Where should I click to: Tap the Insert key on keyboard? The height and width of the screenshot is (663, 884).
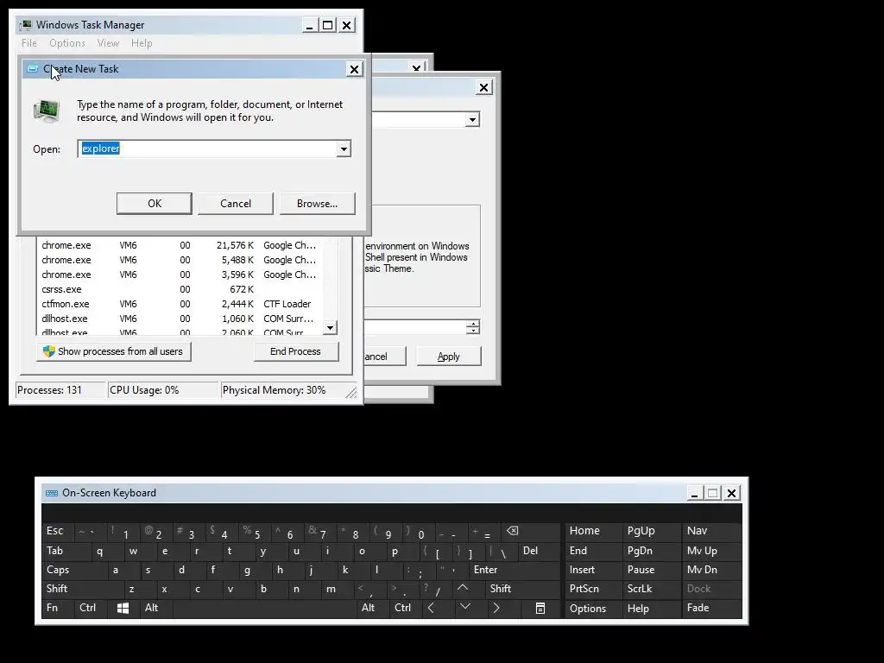[x=592, y=570]
